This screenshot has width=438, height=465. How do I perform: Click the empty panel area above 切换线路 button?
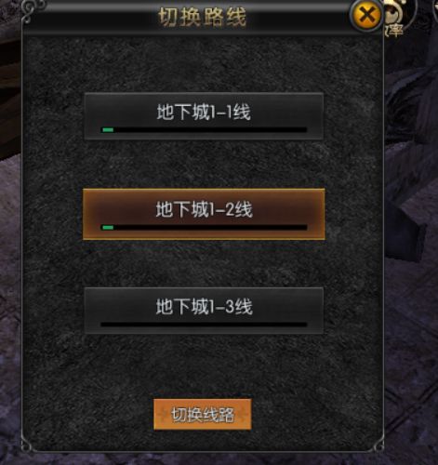click(203, 365)
